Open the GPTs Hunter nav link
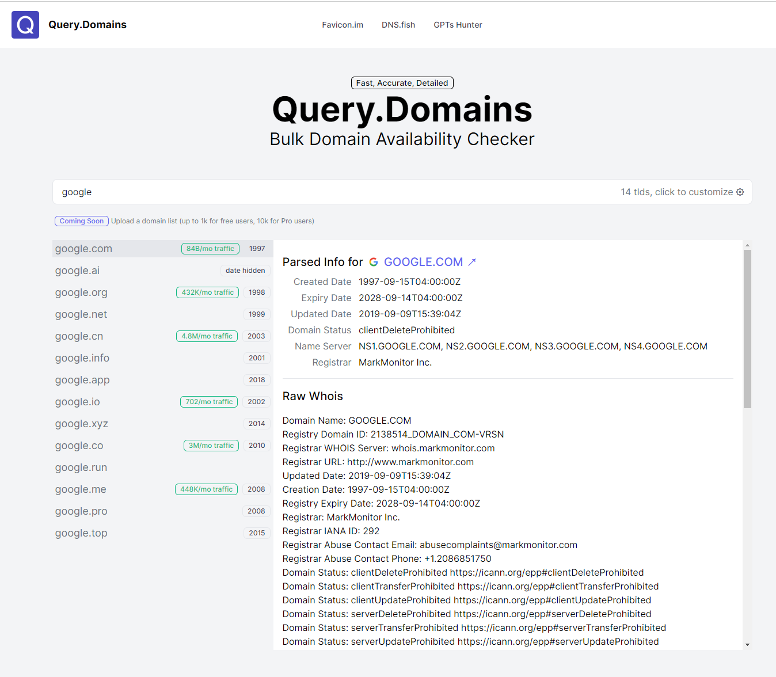This screenshot has width=776, height=677. [458, 25]
